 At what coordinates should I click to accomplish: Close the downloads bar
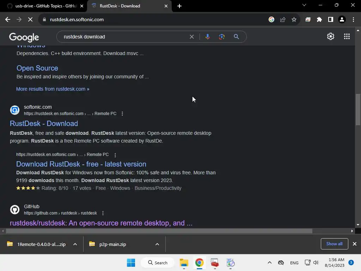pyautogui.click(x=355, y=244)
